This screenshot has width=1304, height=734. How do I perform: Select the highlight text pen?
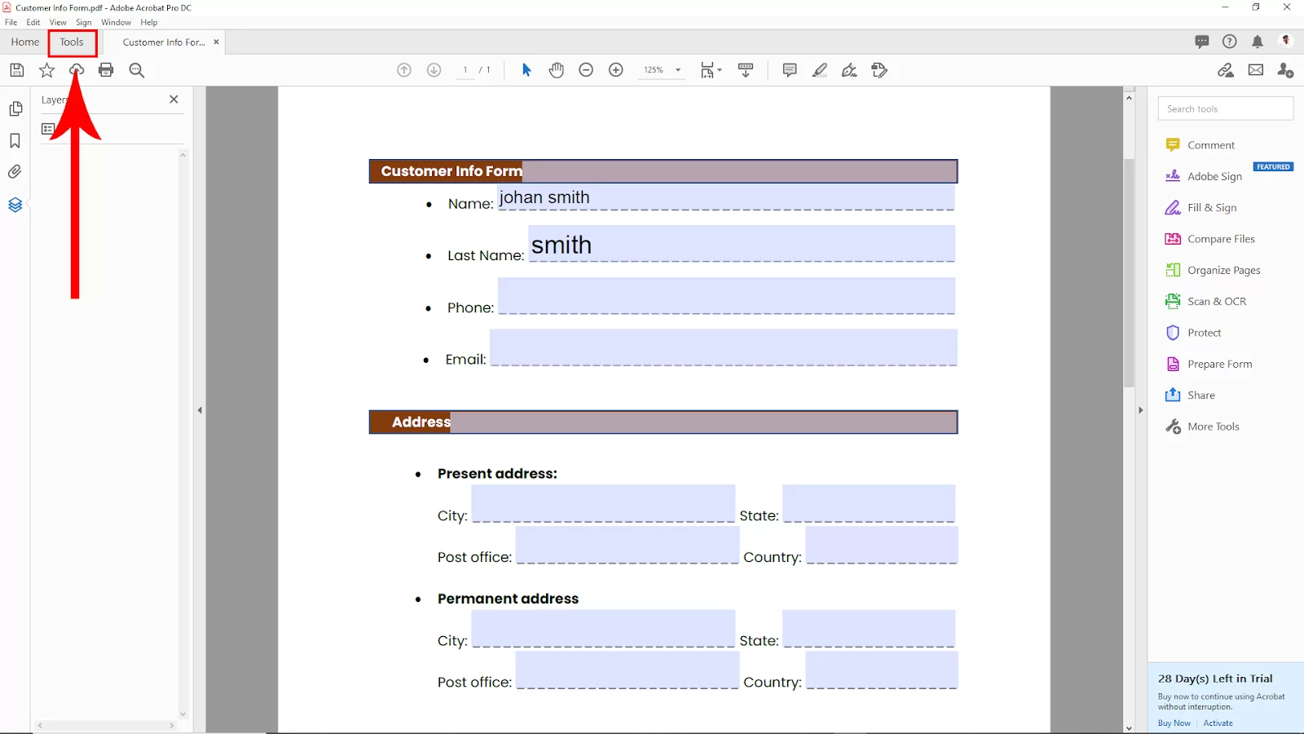pyautogui.click(x=820, y=70)
